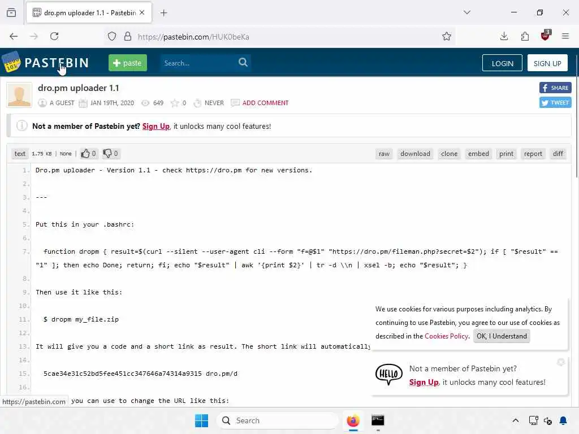Image resolution: width=579 pixels, height=434 pixels.
Task: Go back to the previous page
Action: tap(14, 37)
